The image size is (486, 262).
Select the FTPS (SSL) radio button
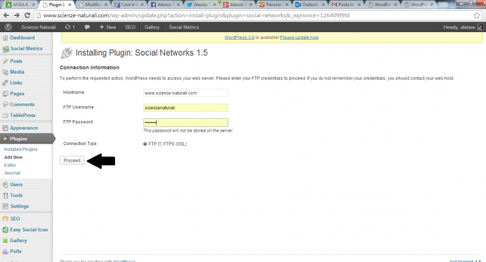(160, 144)
